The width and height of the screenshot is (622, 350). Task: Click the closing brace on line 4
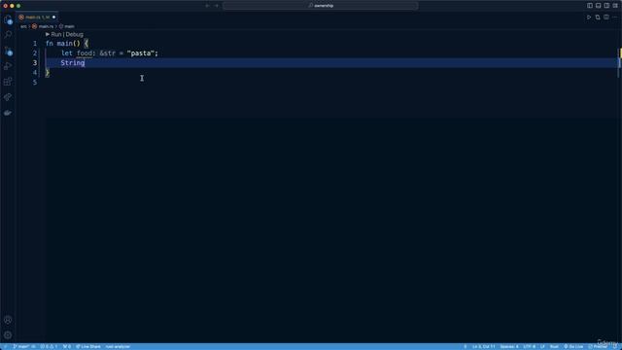click(x=48, y=73)
